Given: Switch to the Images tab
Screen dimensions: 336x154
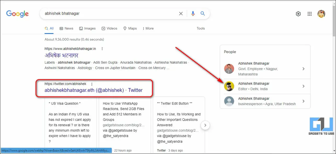Looking at the screenshot, I should (x=88, y=28).
